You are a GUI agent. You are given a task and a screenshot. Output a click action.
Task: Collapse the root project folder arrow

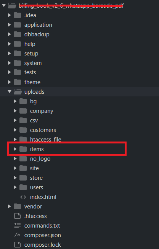coord(4,6)
